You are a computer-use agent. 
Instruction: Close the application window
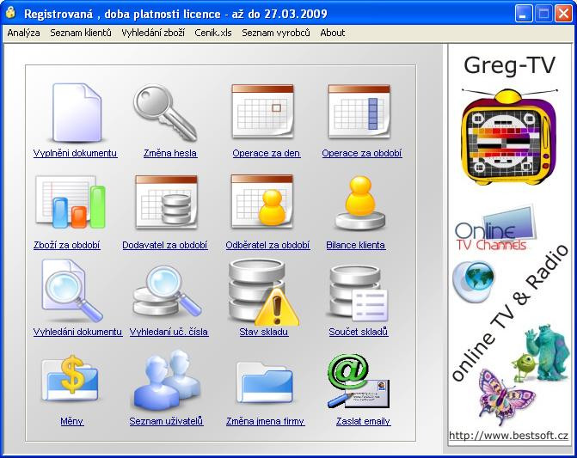pos(563,14)
